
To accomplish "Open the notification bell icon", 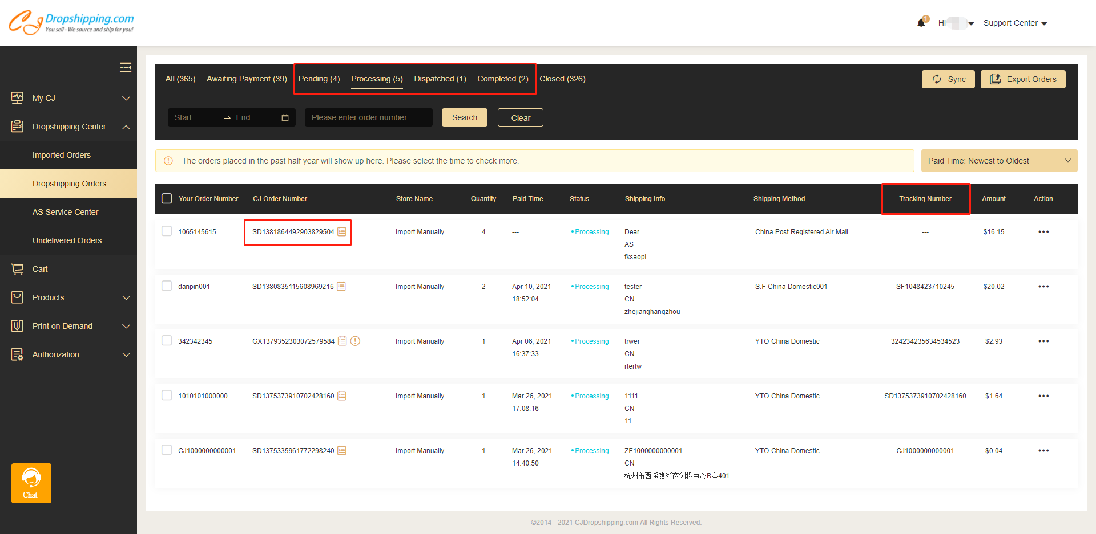I will pyautogui.click(x=921, y=23).
